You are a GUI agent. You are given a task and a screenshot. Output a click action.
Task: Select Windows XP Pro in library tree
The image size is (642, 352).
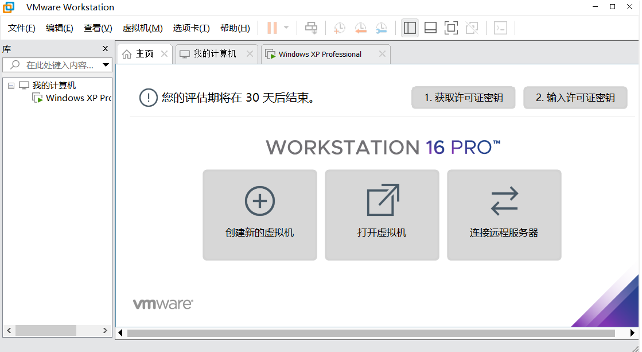(79, 98)
